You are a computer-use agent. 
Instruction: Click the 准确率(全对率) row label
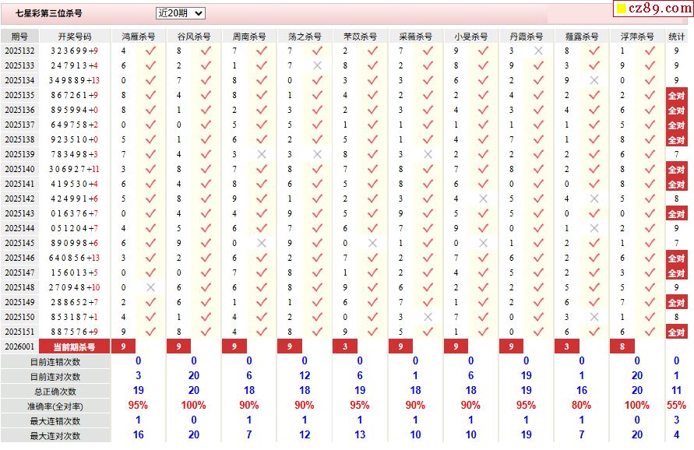coord(55,406)
